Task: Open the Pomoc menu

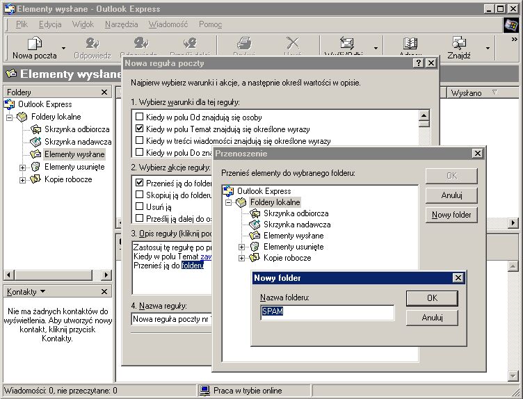Action: [210, 24]
